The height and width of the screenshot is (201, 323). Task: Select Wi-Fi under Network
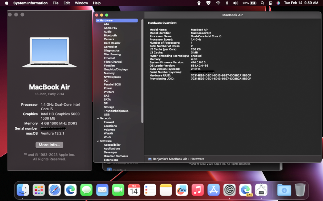tap(107, 137)
